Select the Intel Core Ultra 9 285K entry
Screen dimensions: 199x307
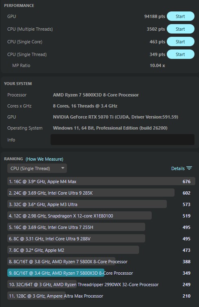tap(101, 193)
